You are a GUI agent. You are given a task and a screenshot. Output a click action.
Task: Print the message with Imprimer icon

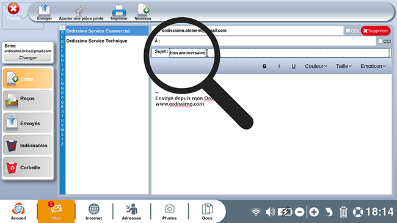pos(119,12)
